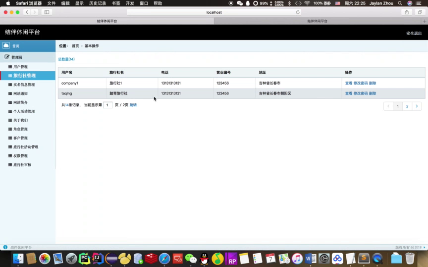Open PyCharm from the Dock
428x267 pixels.
point(85,259)
